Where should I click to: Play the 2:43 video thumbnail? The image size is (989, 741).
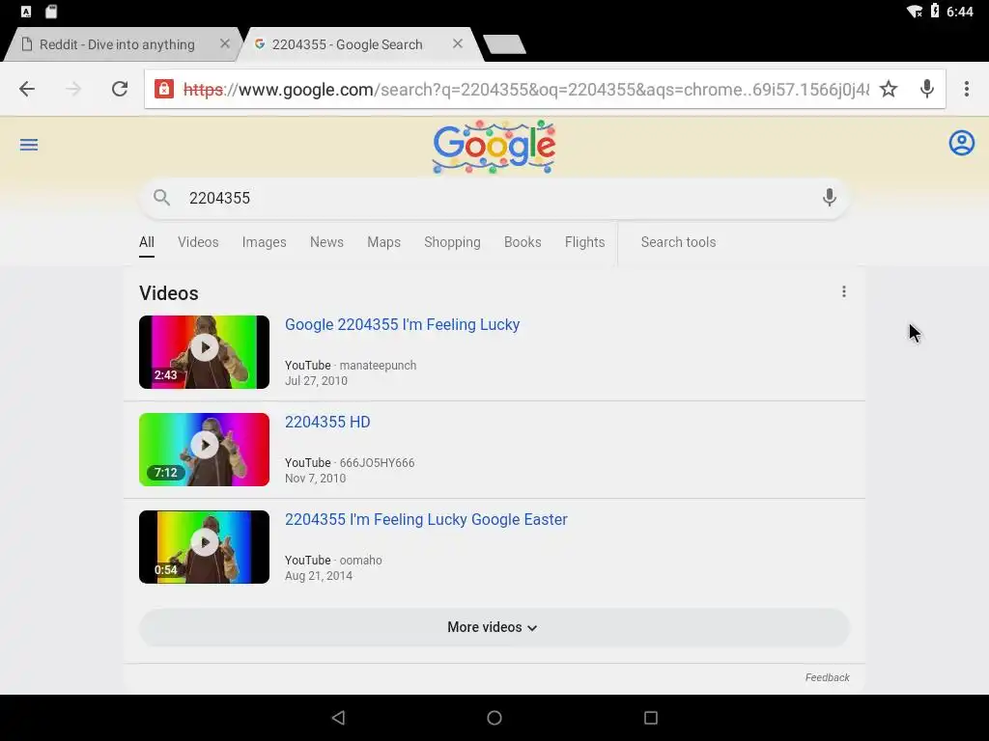205,352
